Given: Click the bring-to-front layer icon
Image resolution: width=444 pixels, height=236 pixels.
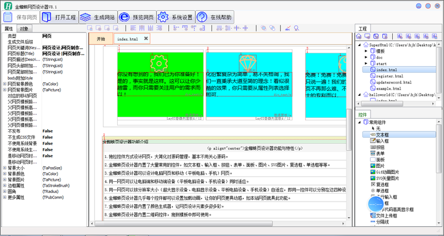Looking at the screenshot, I should pos(264,28).
